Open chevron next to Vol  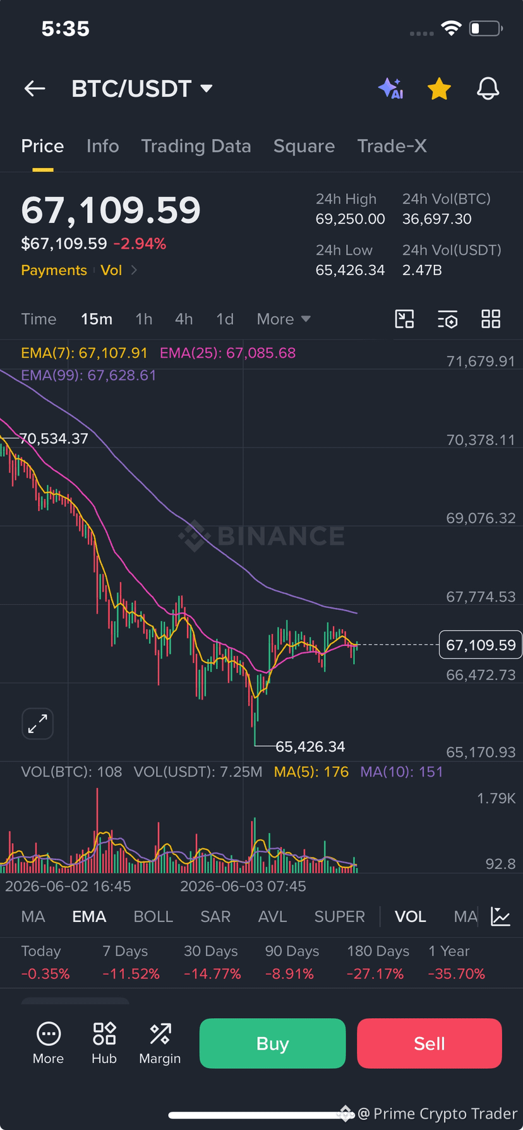click(x=134, y=270)
